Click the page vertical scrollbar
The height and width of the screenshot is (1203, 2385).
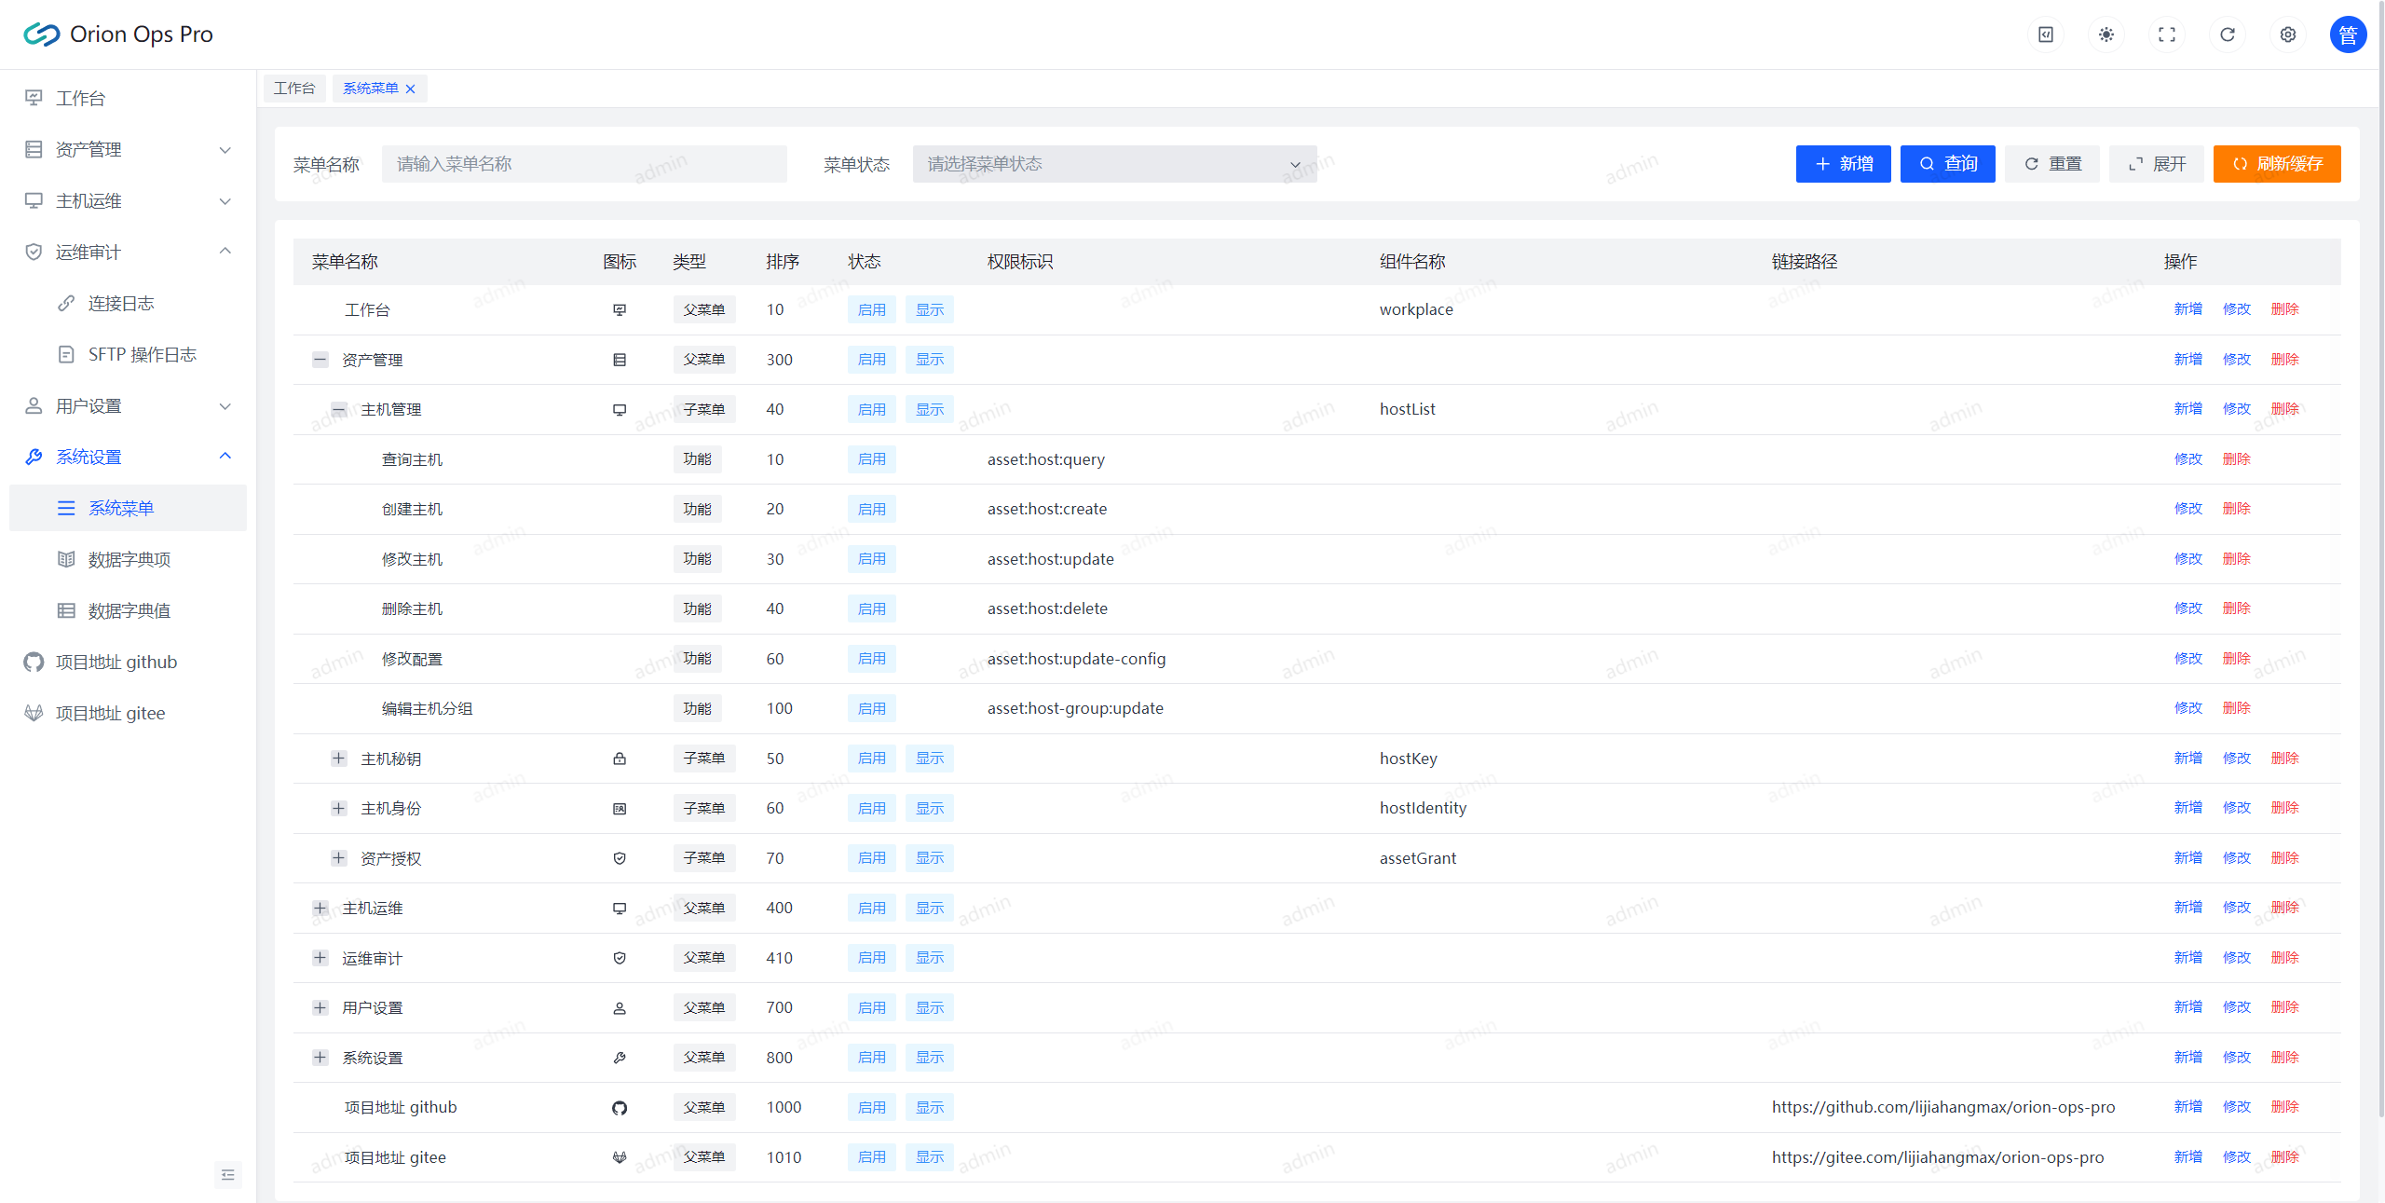[2380, 559]
